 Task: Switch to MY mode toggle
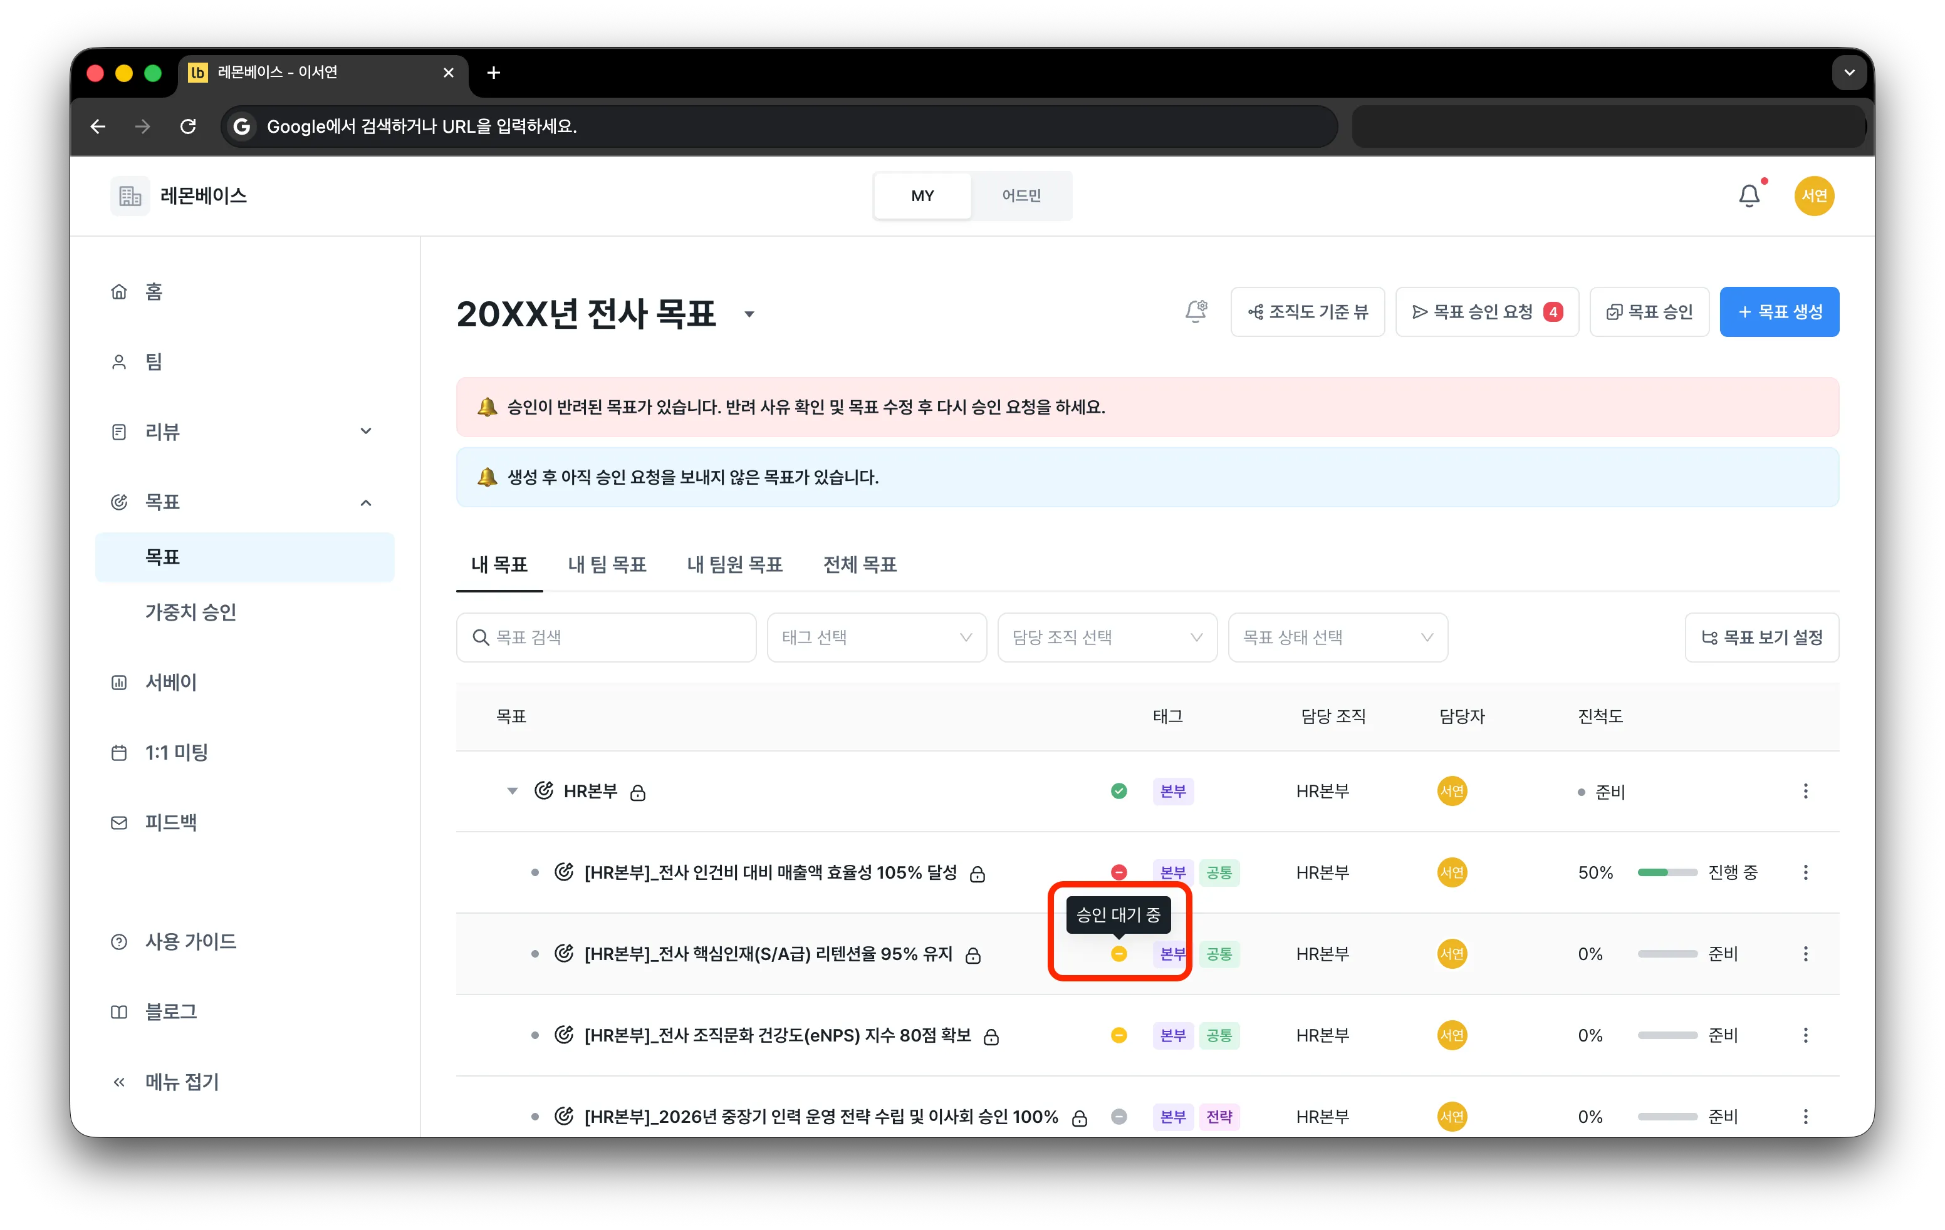(x=922, y=195)
